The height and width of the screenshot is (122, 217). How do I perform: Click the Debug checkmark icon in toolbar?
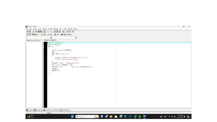pyautogui.click(x=38, y=35)
